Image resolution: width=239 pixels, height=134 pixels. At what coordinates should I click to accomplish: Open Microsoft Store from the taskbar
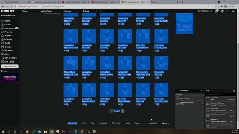click(x=46, y=131)
